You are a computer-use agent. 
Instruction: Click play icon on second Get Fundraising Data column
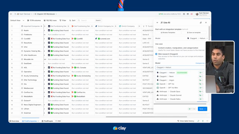coord(92,26)
